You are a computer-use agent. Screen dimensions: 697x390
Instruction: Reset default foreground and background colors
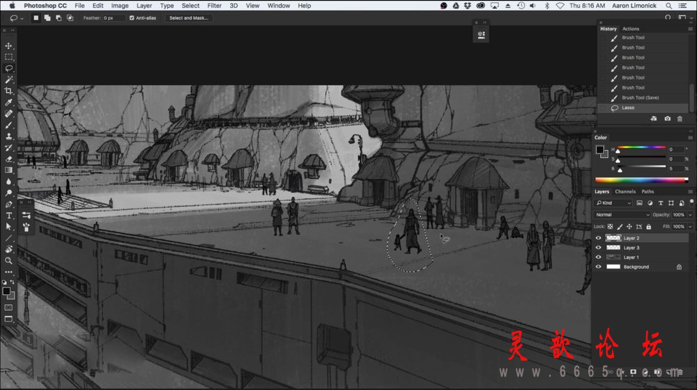(4, 282)
